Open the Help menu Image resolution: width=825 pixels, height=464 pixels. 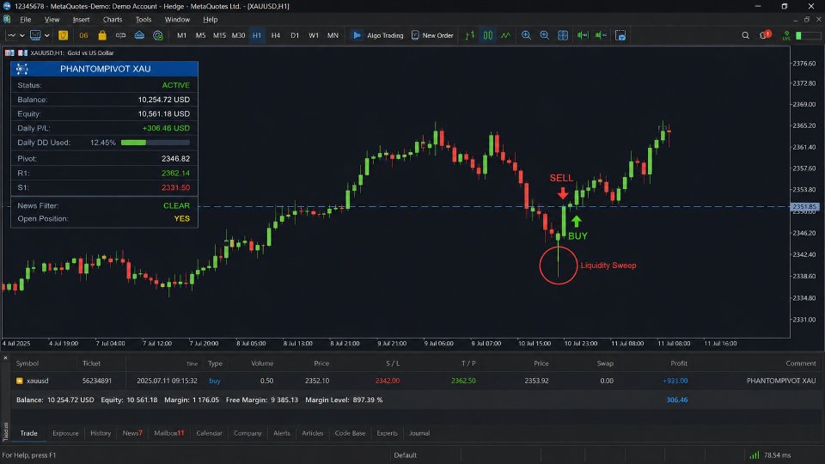coord(210,20)
